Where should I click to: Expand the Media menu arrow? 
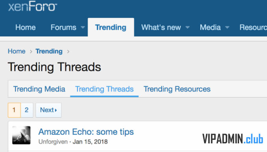coord(227,27)
